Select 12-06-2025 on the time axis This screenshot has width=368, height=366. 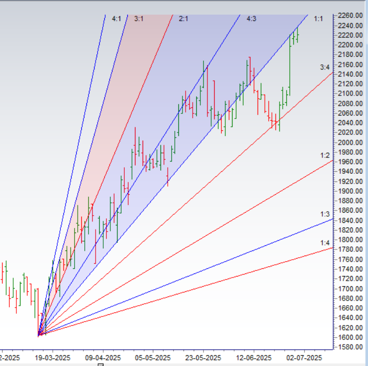(x=254, y=358)
